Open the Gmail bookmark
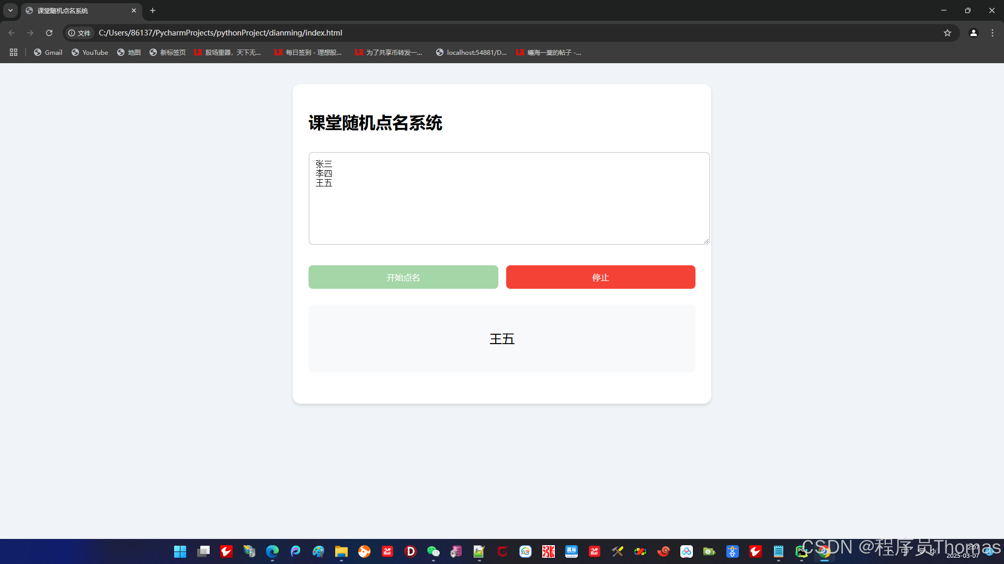The width and height of the screenshot is (1004, 564). (x=48, y=52)
